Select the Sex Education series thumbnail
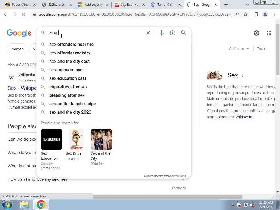This screenshot has width=280, height=210. coord(51,139)
